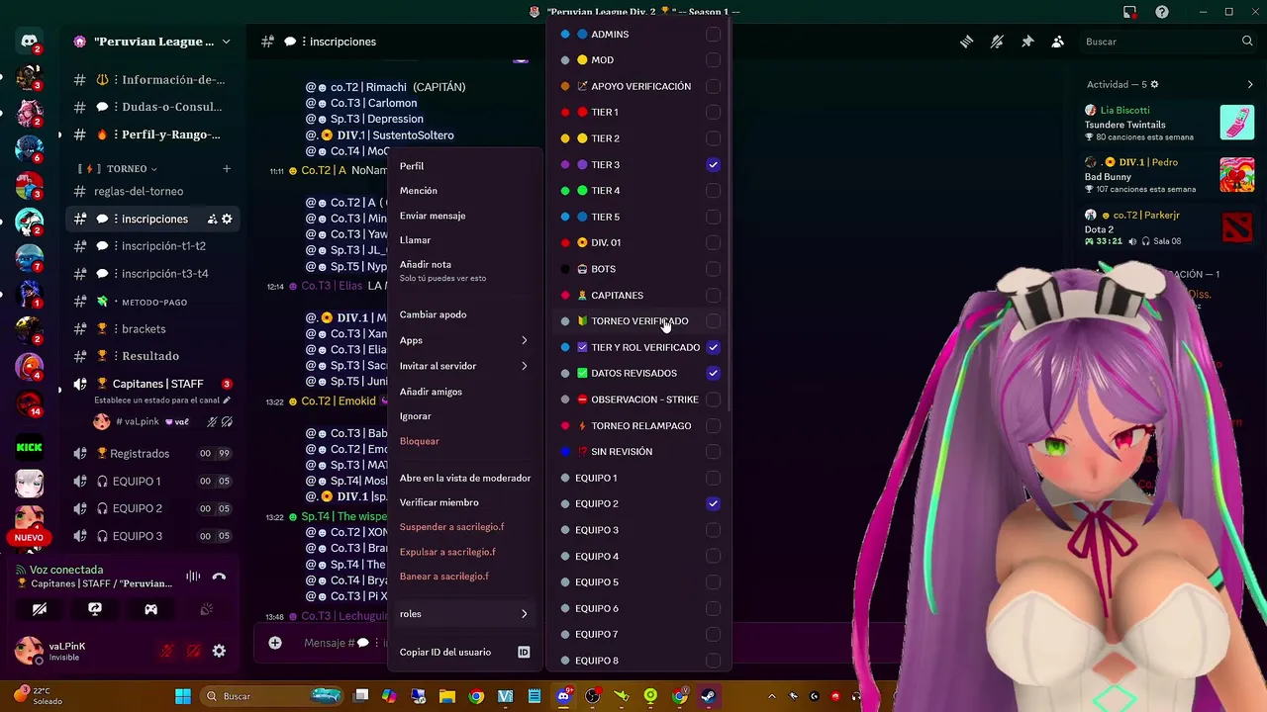Open noise suppression waveform icon

pos(193,576)
